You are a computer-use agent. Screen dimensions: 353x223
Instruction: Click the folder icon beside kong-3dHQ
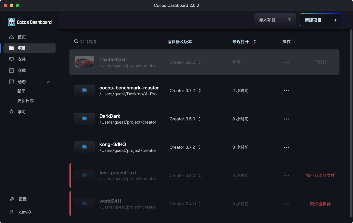click(84, 147)
